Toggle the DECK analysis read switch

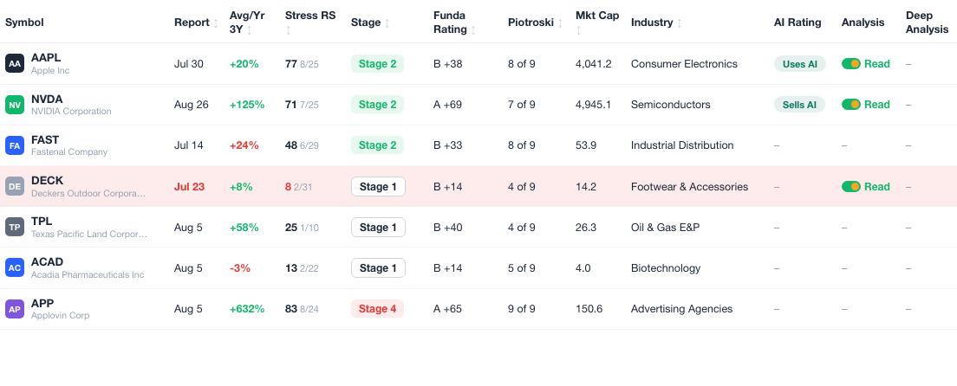(x=850, y=186)
